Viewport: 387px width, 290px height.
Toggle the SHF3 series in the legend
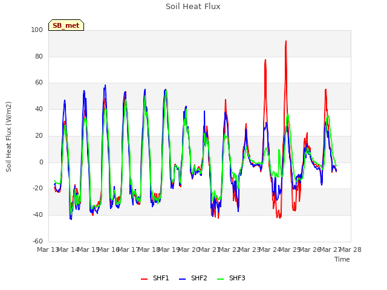coord(231,278)
